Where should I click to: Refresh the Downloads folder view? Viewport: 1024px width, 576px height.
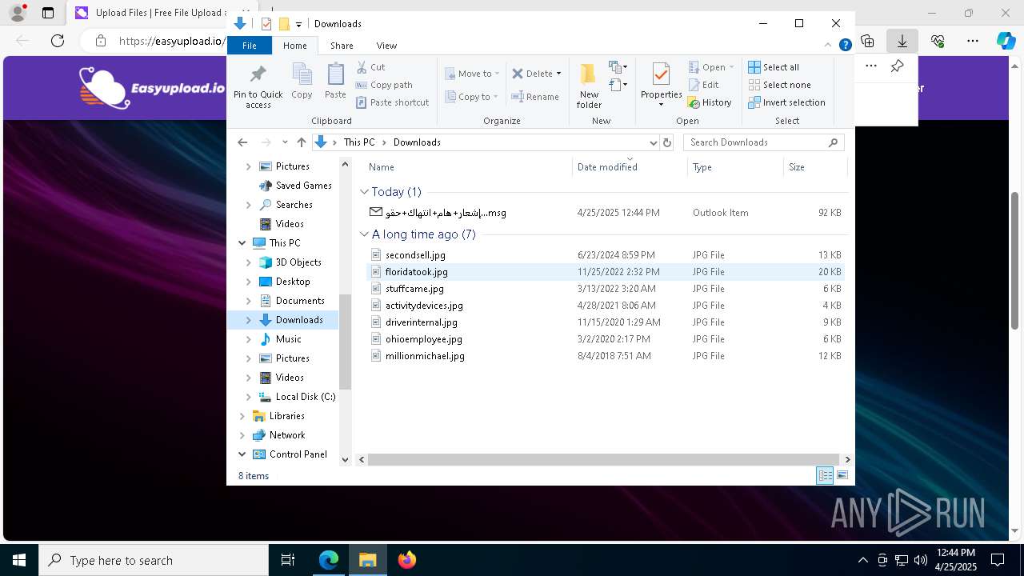[667, 142]
